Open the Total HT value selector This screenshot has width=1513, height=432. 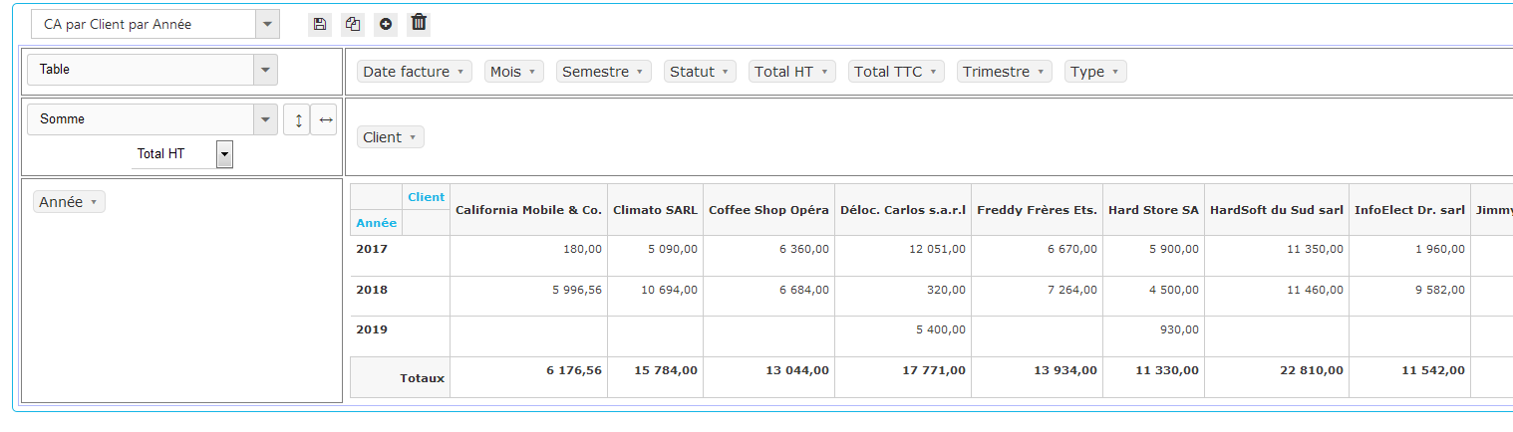224,153
